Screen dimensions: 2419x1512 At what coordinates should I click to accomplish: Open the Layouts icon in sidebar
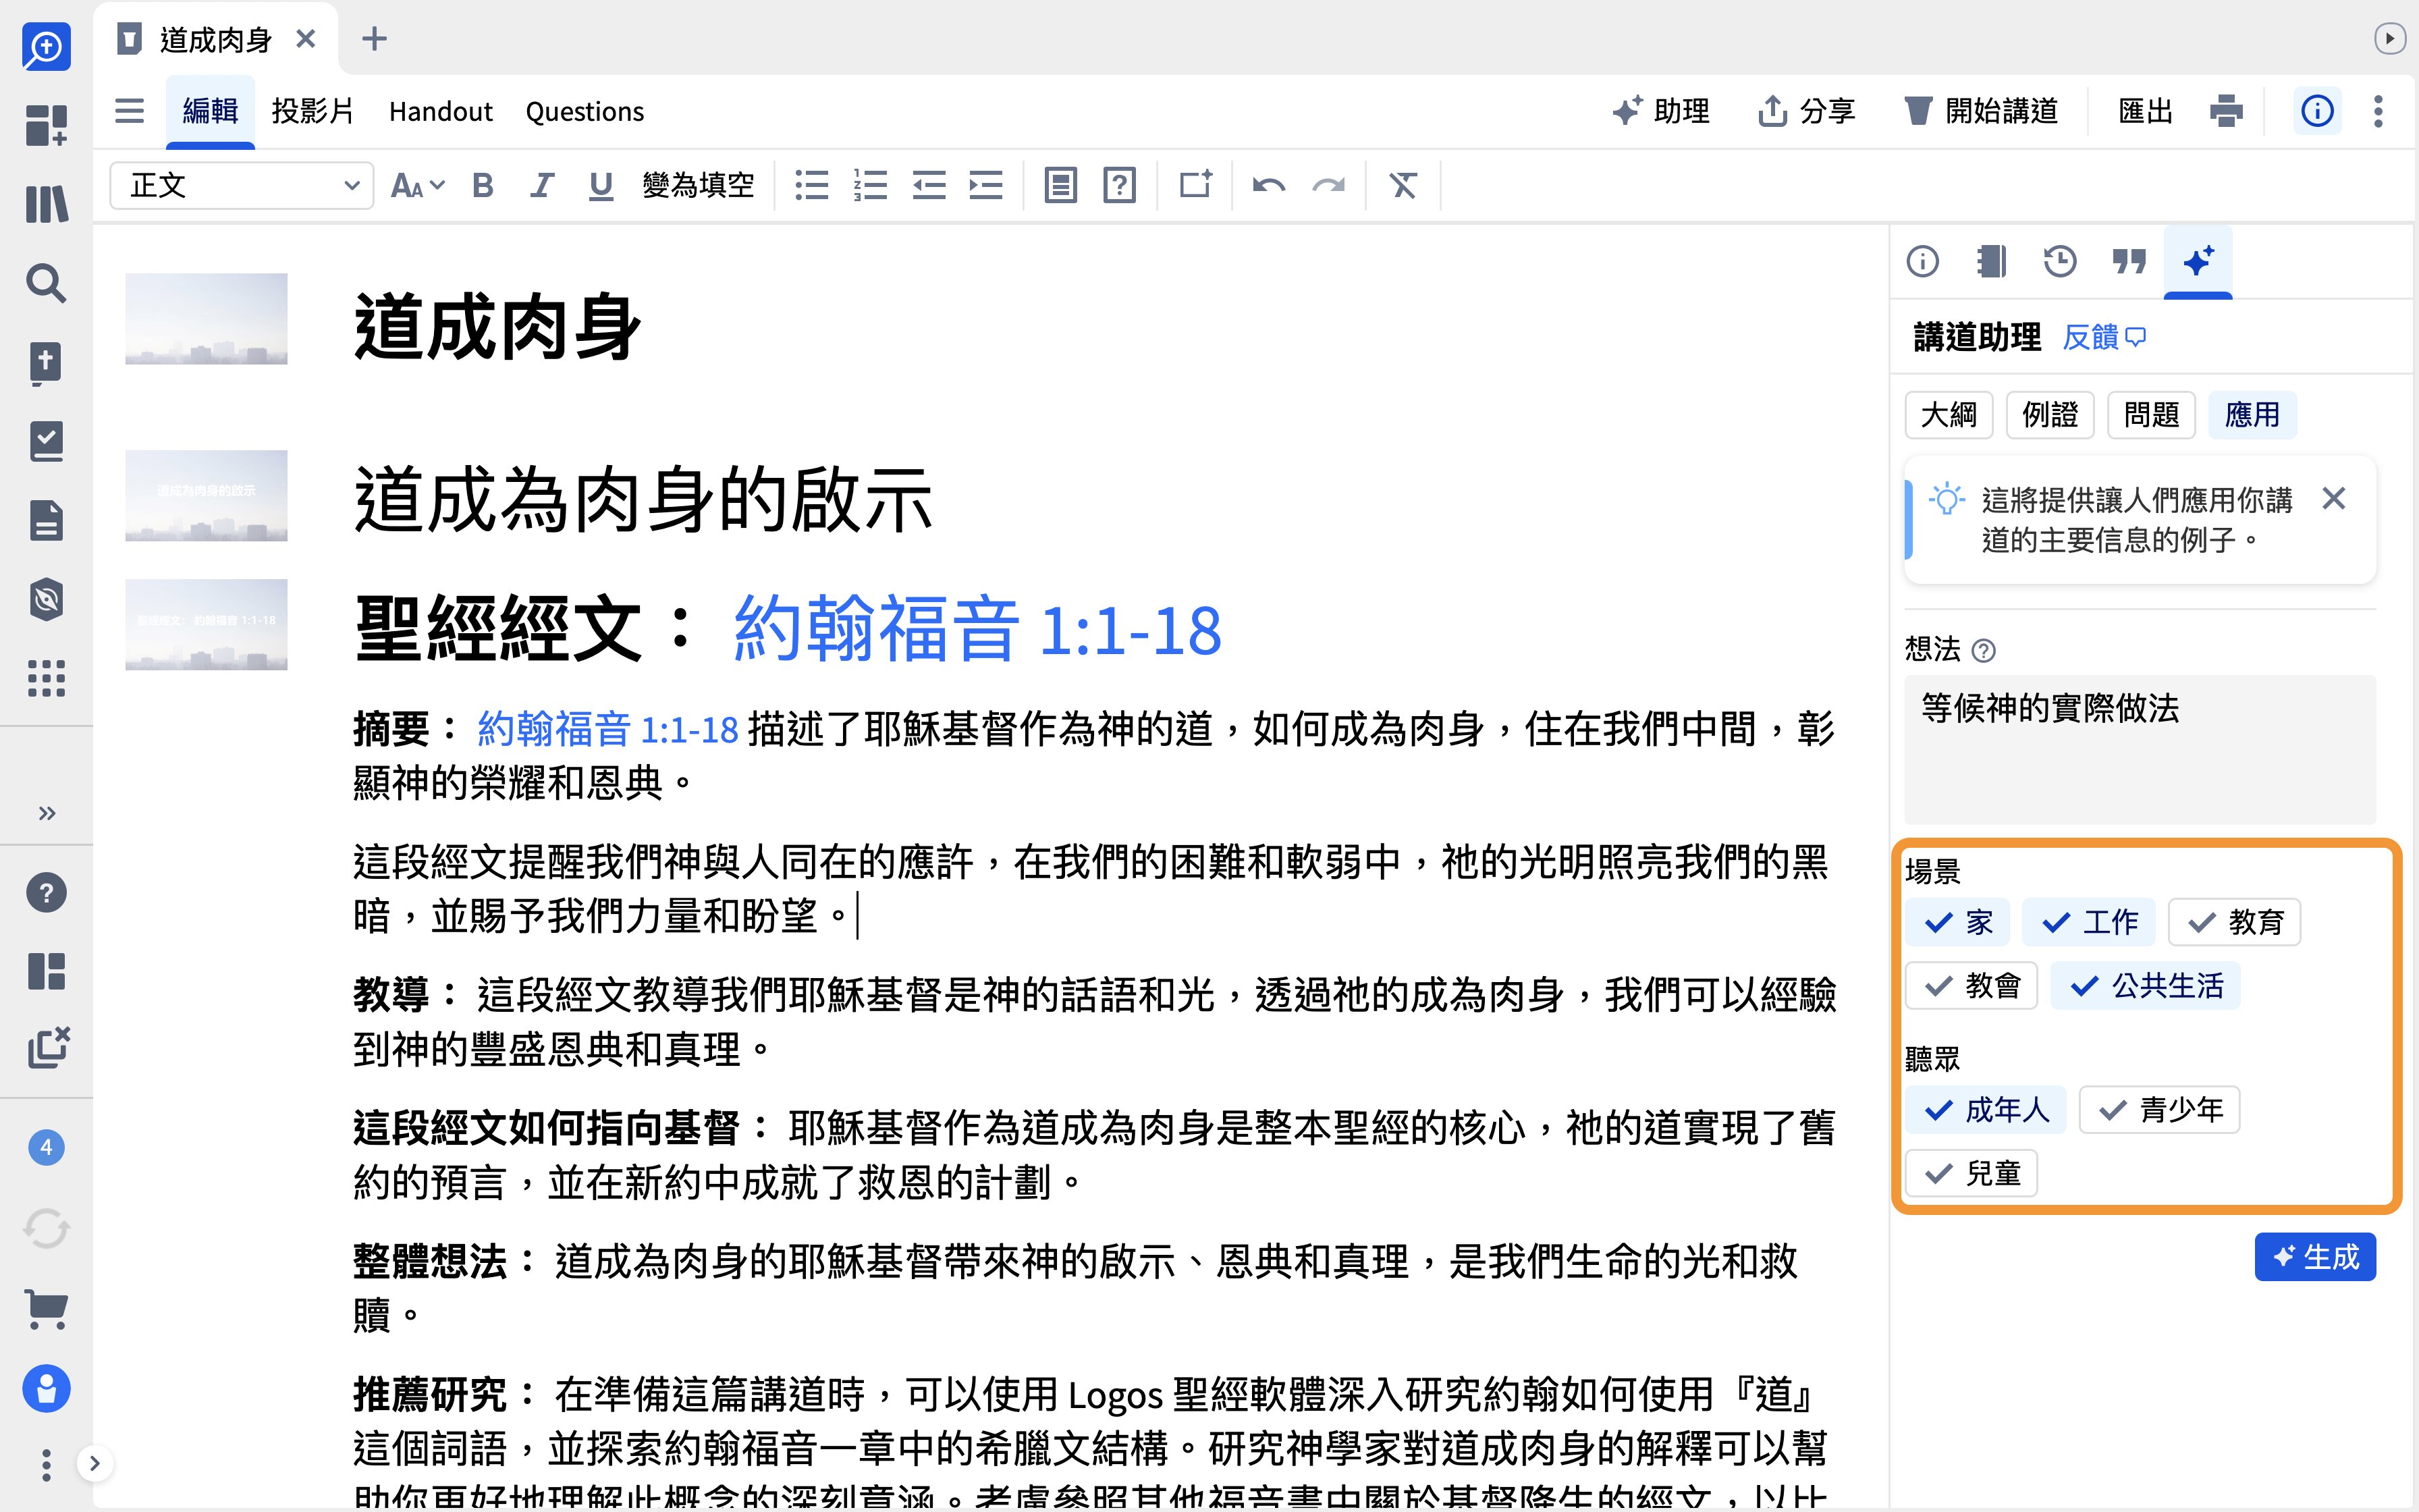[46, 971]
